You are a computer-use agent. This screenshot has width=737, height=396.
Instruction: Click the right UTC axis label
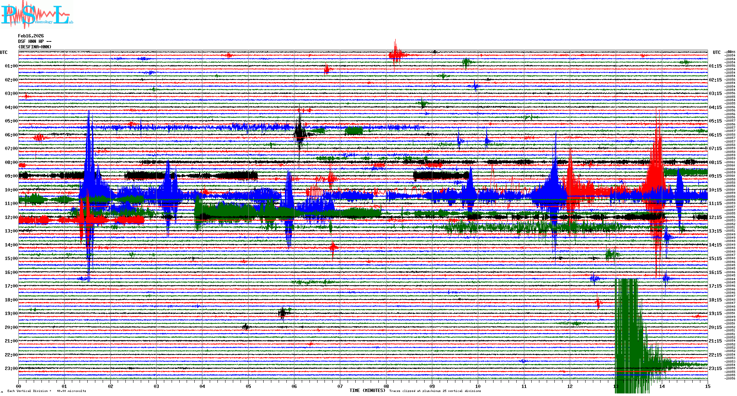[716, 52]
